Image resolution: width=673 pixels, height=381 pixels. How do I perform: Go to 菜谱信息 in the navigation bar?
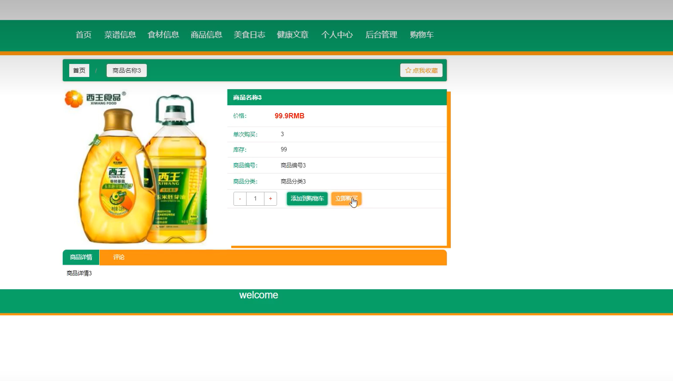[x=120, y=35]
